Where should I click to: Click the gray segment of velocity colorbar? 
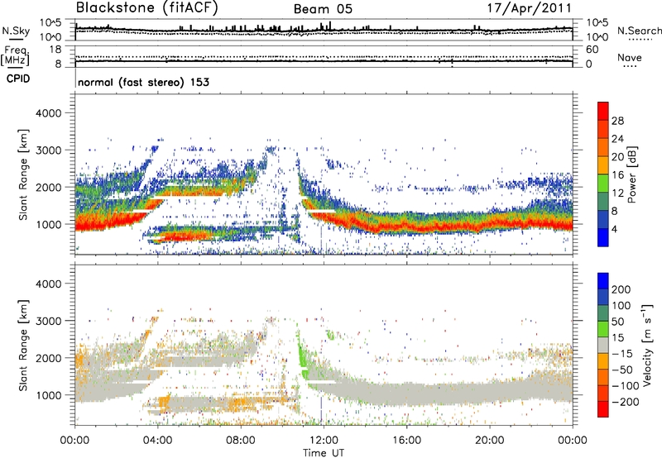(603, 345)
